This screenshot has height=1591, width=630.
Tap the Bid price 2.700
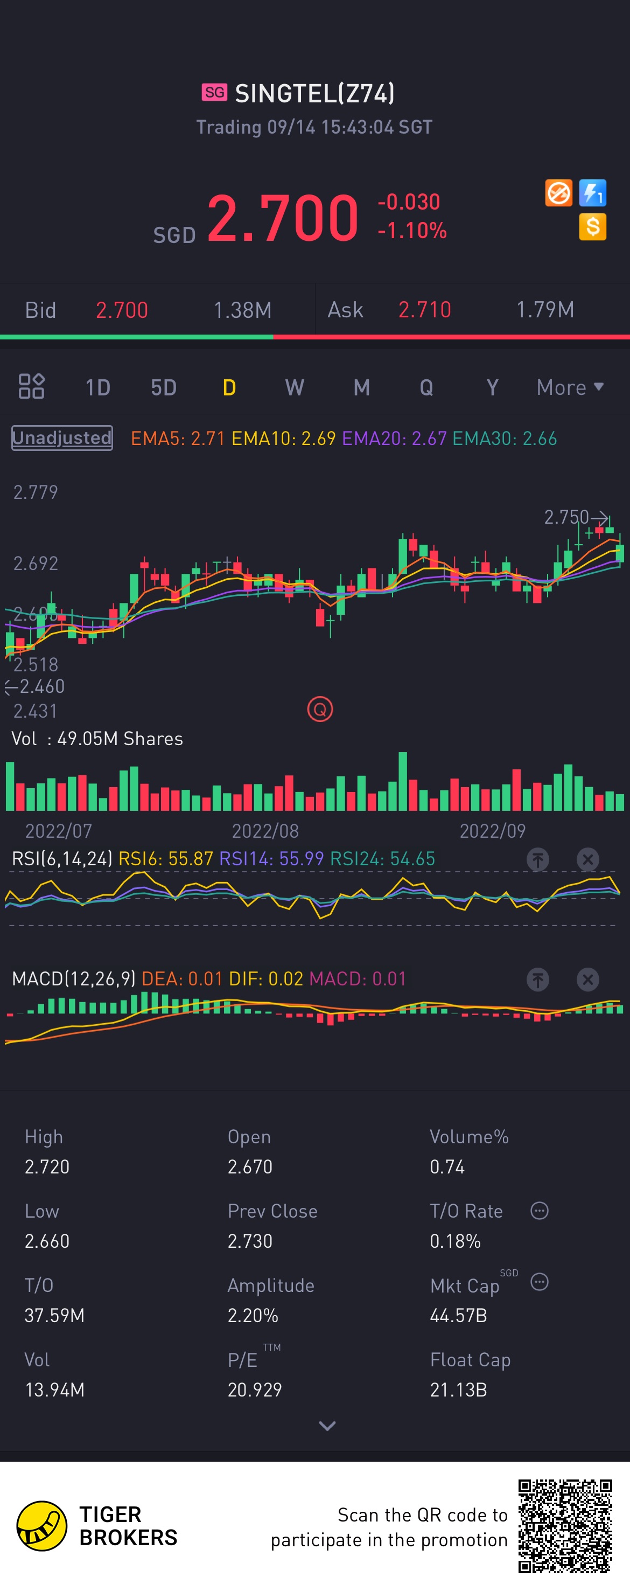tap(122, 310)
